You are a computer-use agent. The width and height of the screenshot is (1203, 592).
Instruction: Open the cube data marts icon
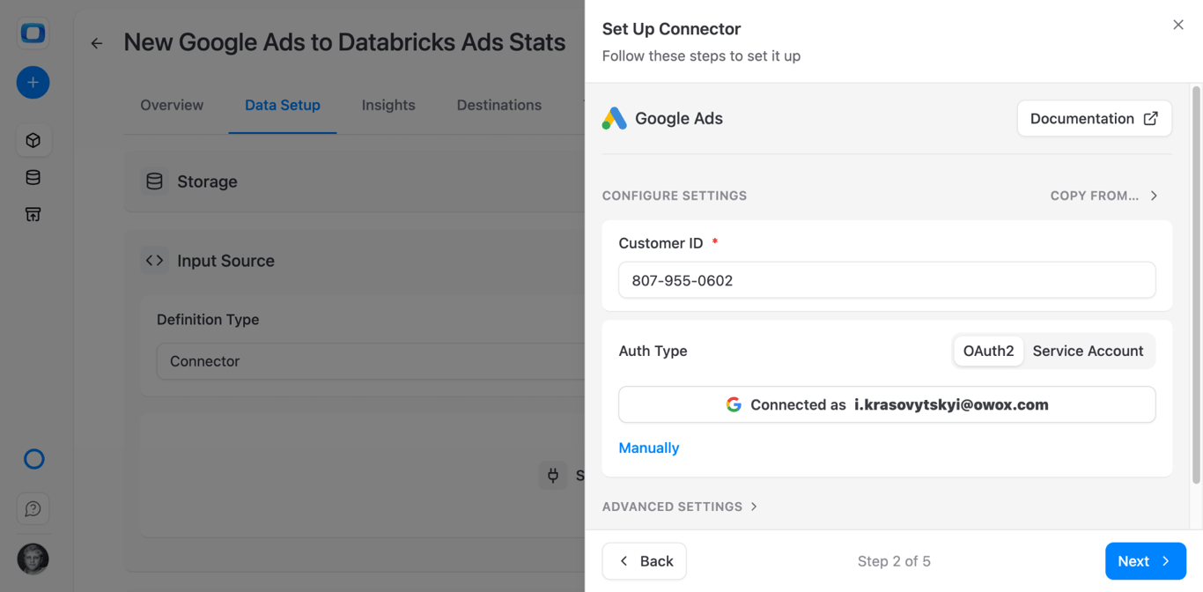(33, 141)
